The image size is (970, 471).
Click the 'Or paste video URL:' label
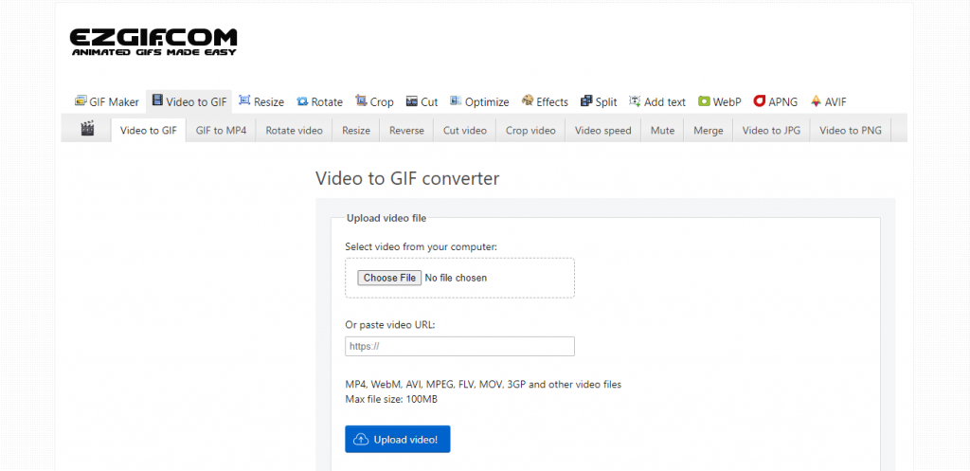tap(390, 324)
